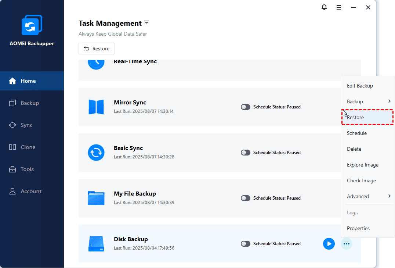Select Restore in context menu
395x268 pixels.
pyautogui.click(x=367, y=117)
